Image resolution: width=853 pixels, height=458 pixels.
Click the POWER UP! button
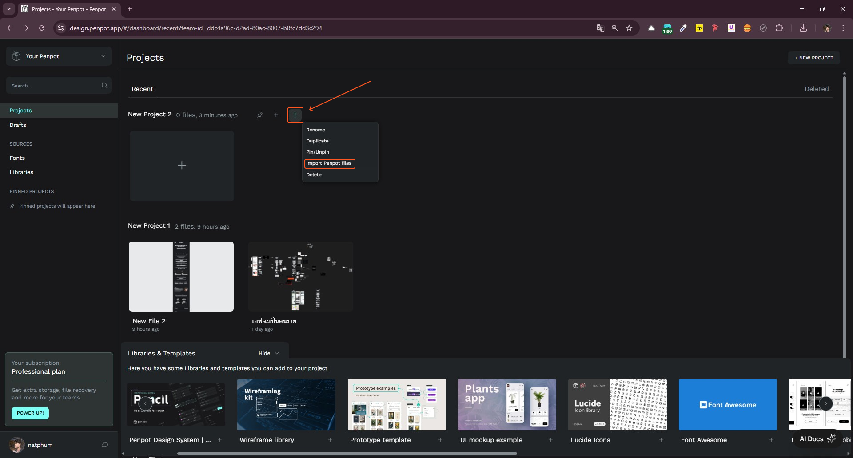click(x=30, y=413)
